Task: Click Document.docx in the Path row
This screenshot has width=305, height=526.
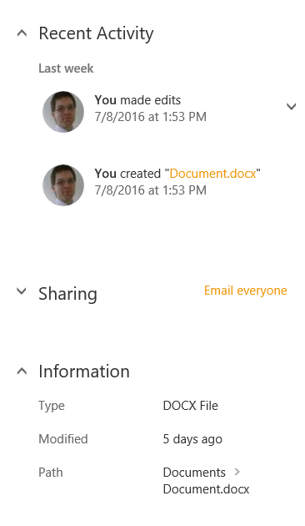Action: click(206, 489)
